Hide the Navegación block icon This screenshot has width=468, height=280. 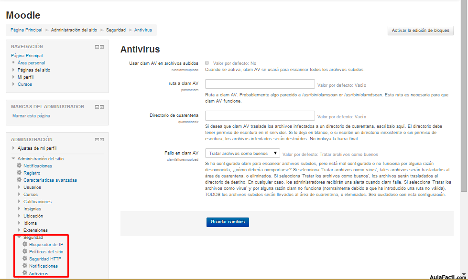click(97, 47)
